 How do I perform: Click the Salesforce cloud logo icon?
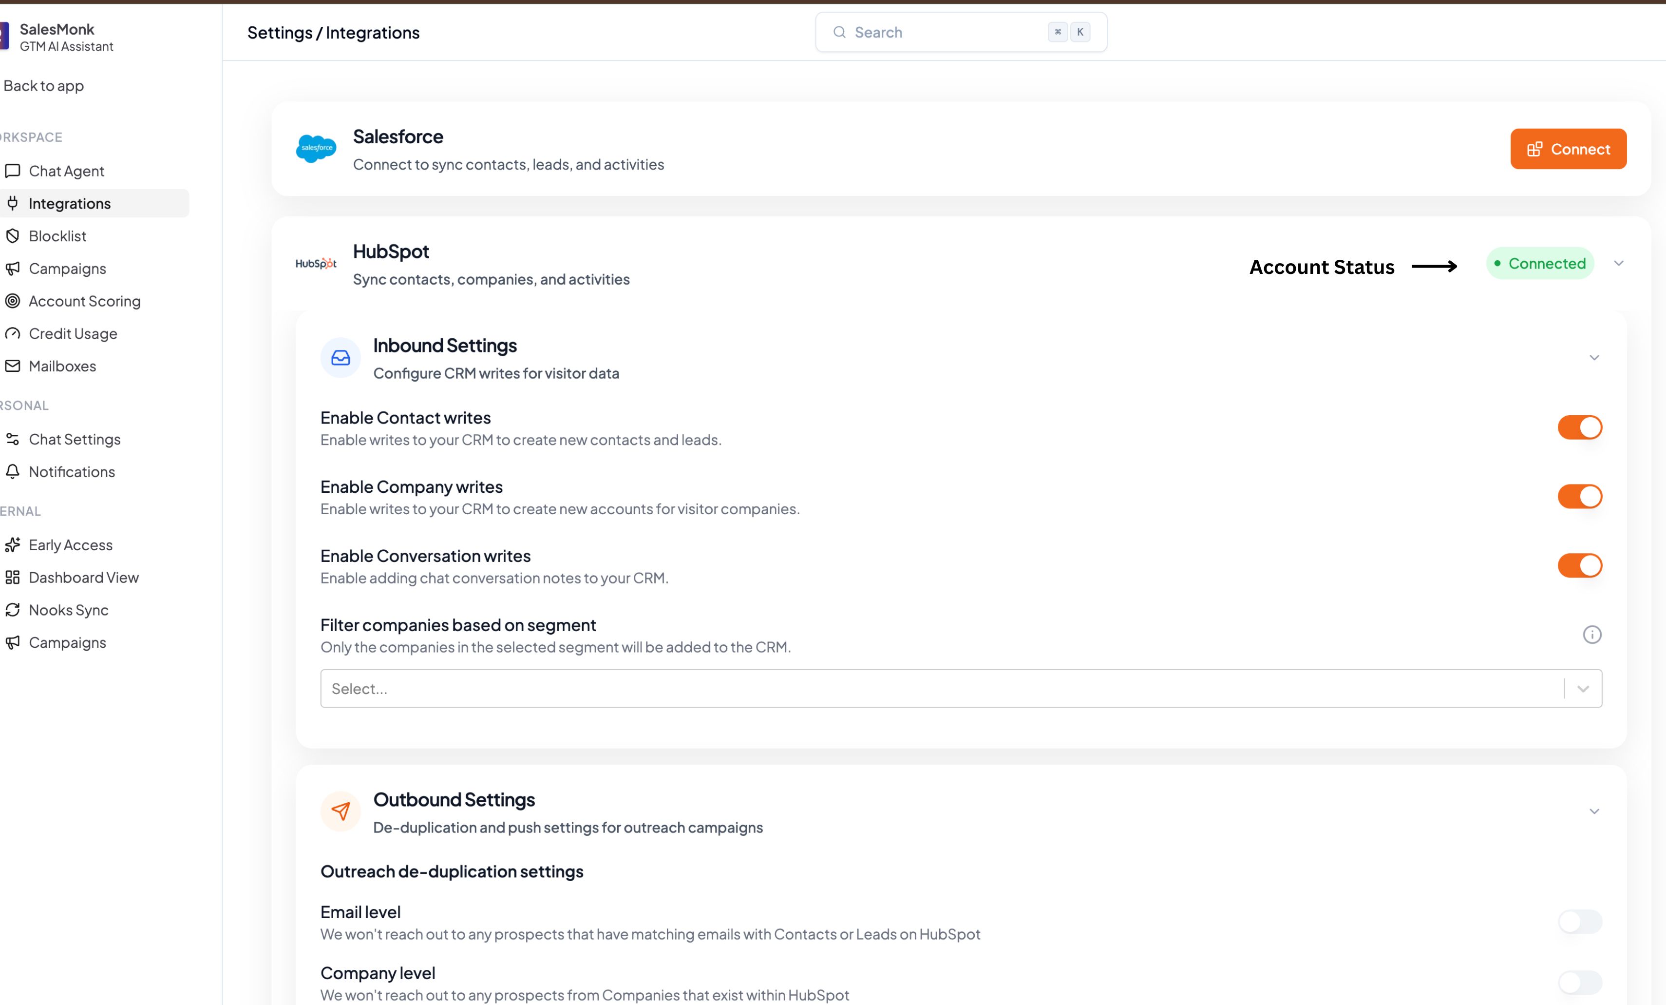click(x=316, y=148)
